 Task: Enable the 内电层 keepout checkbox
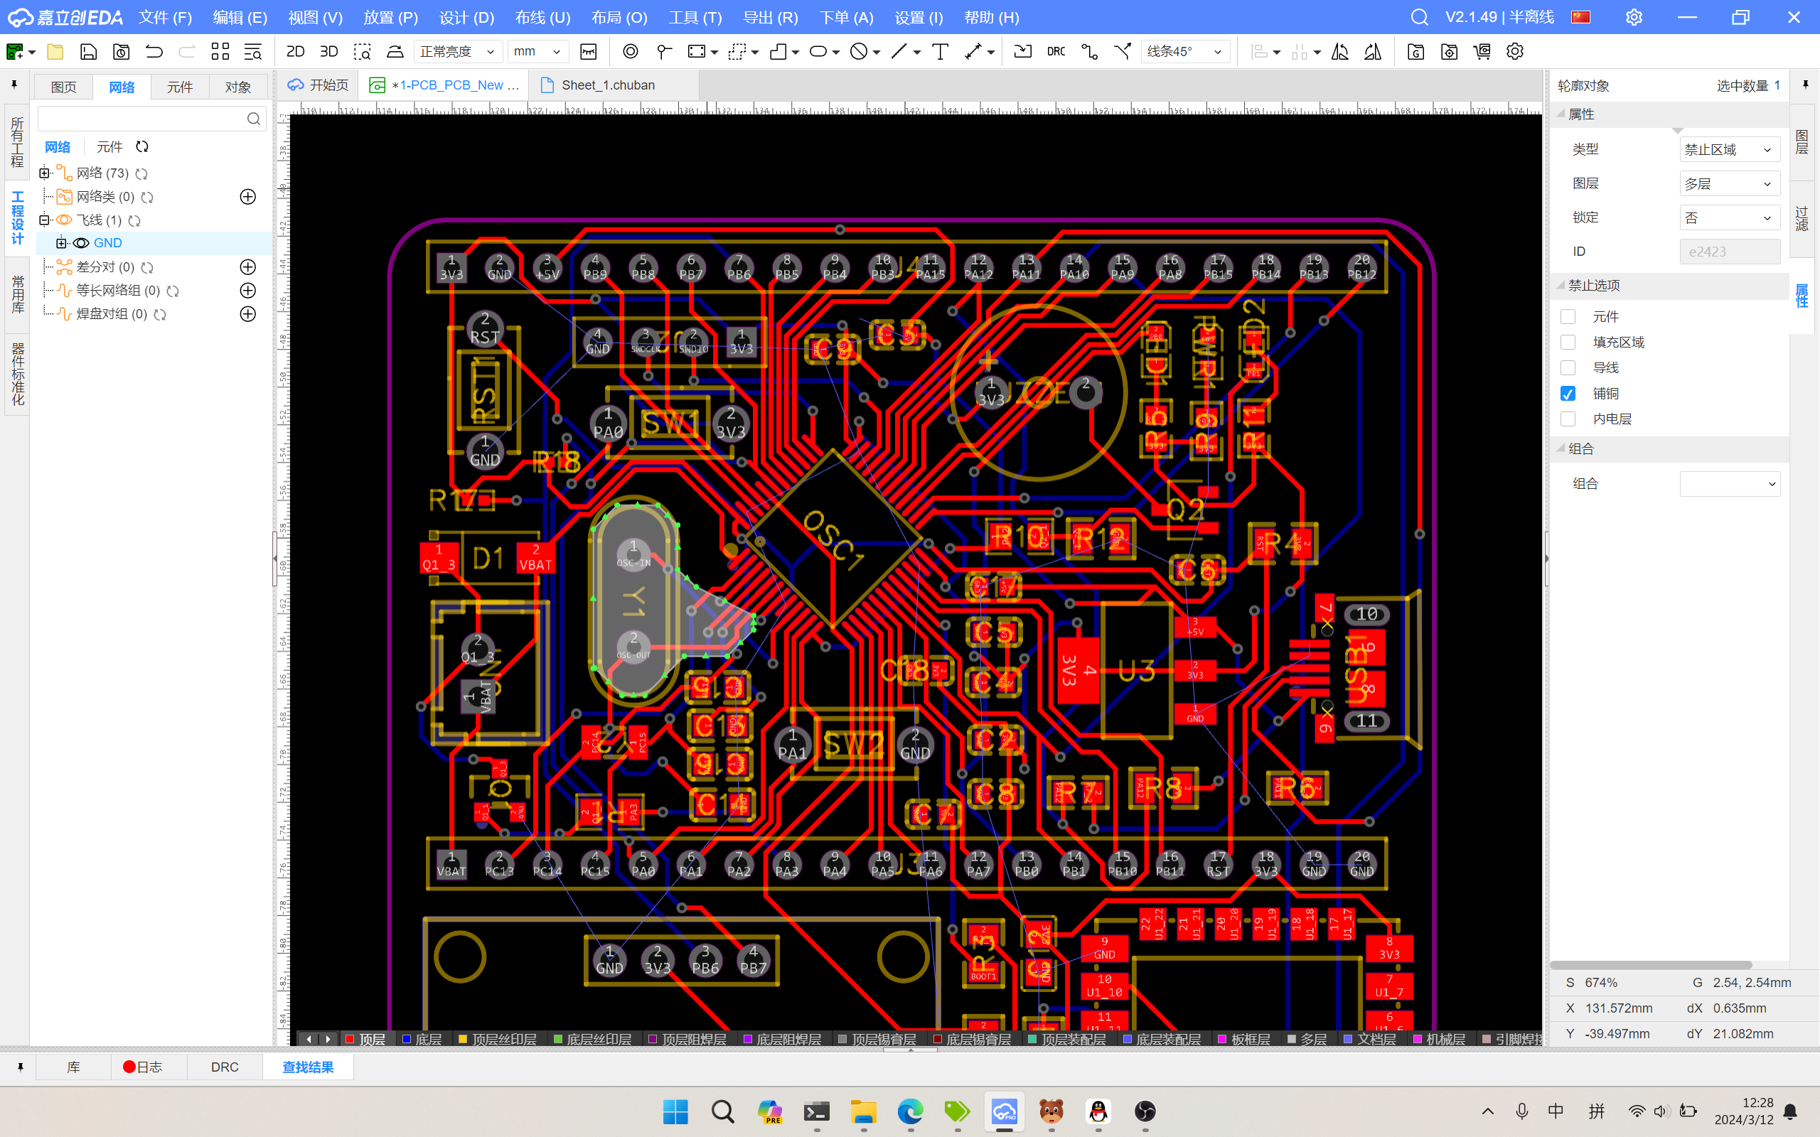(x=1568, y=419)
